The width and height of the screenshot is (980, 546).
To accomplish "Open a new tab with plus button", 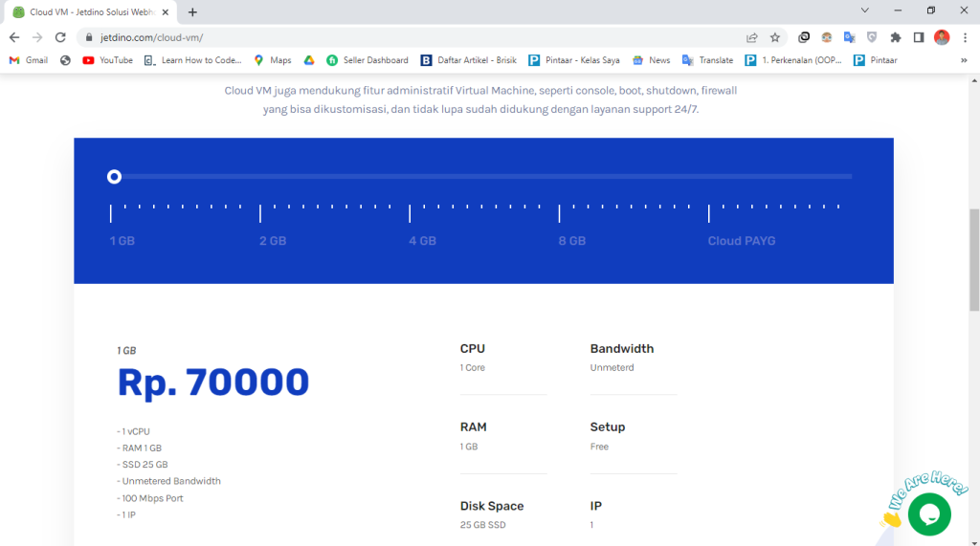I will click(x=192, y=12).
